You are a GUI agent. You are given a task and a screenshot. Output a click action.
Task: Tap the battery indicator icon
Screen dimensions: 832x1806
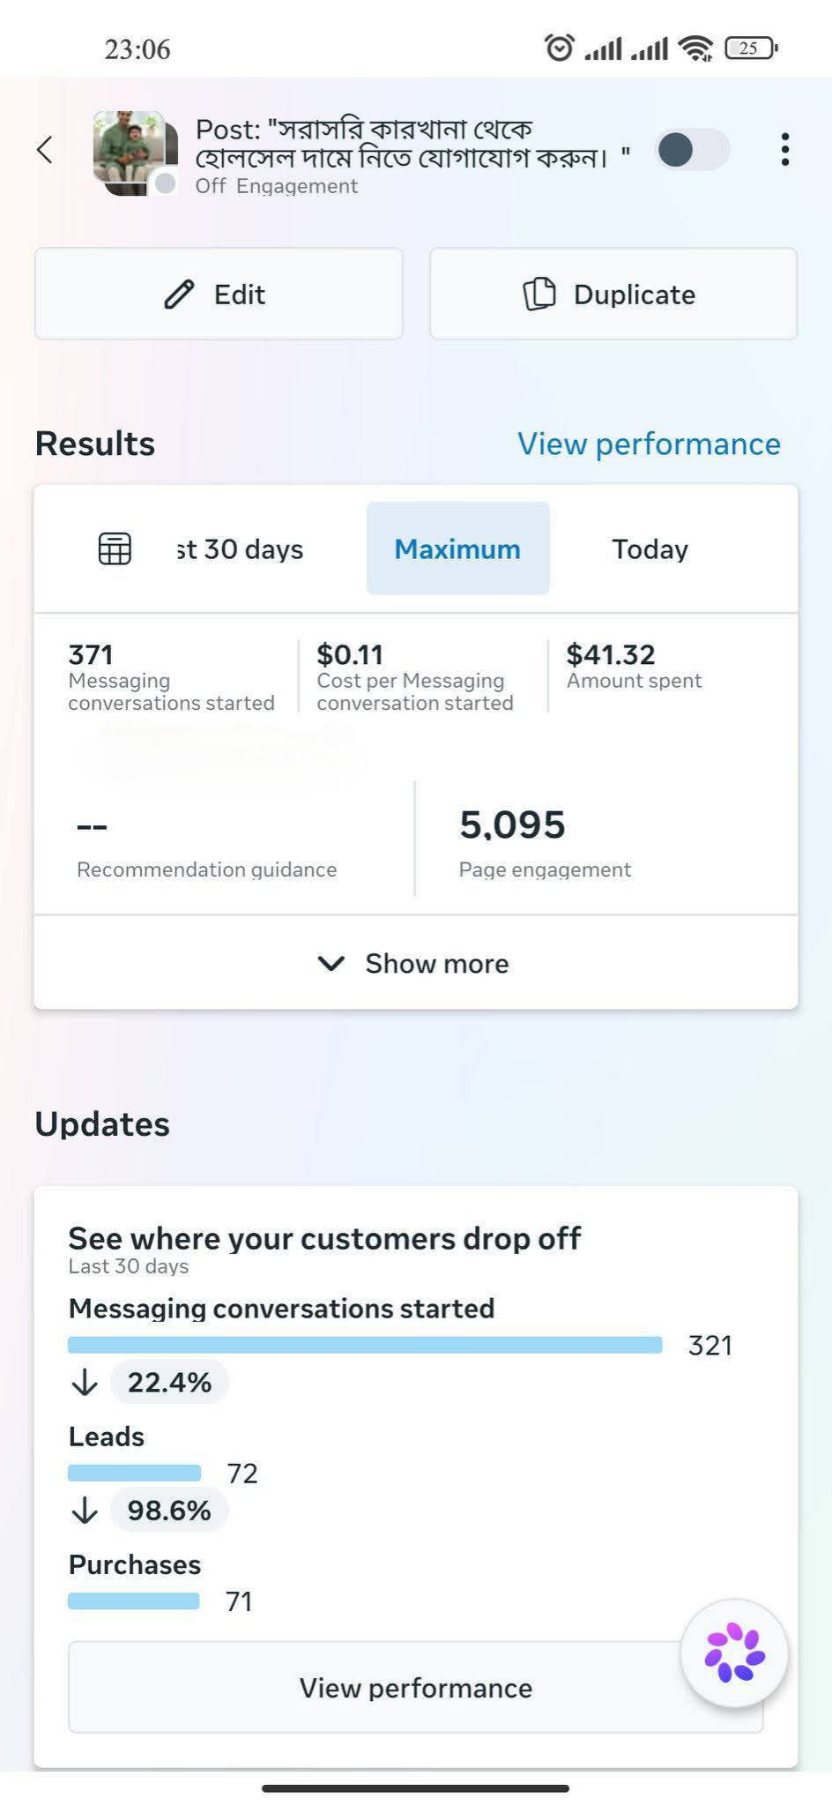pyautogui.click(x=751, y=49)
